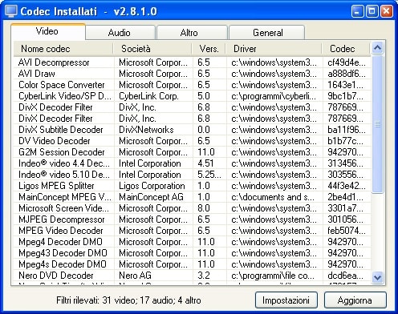The image size is (398, 314).
Task: Click codec ID 44f3e42...
Action: [x=347, y=186]
